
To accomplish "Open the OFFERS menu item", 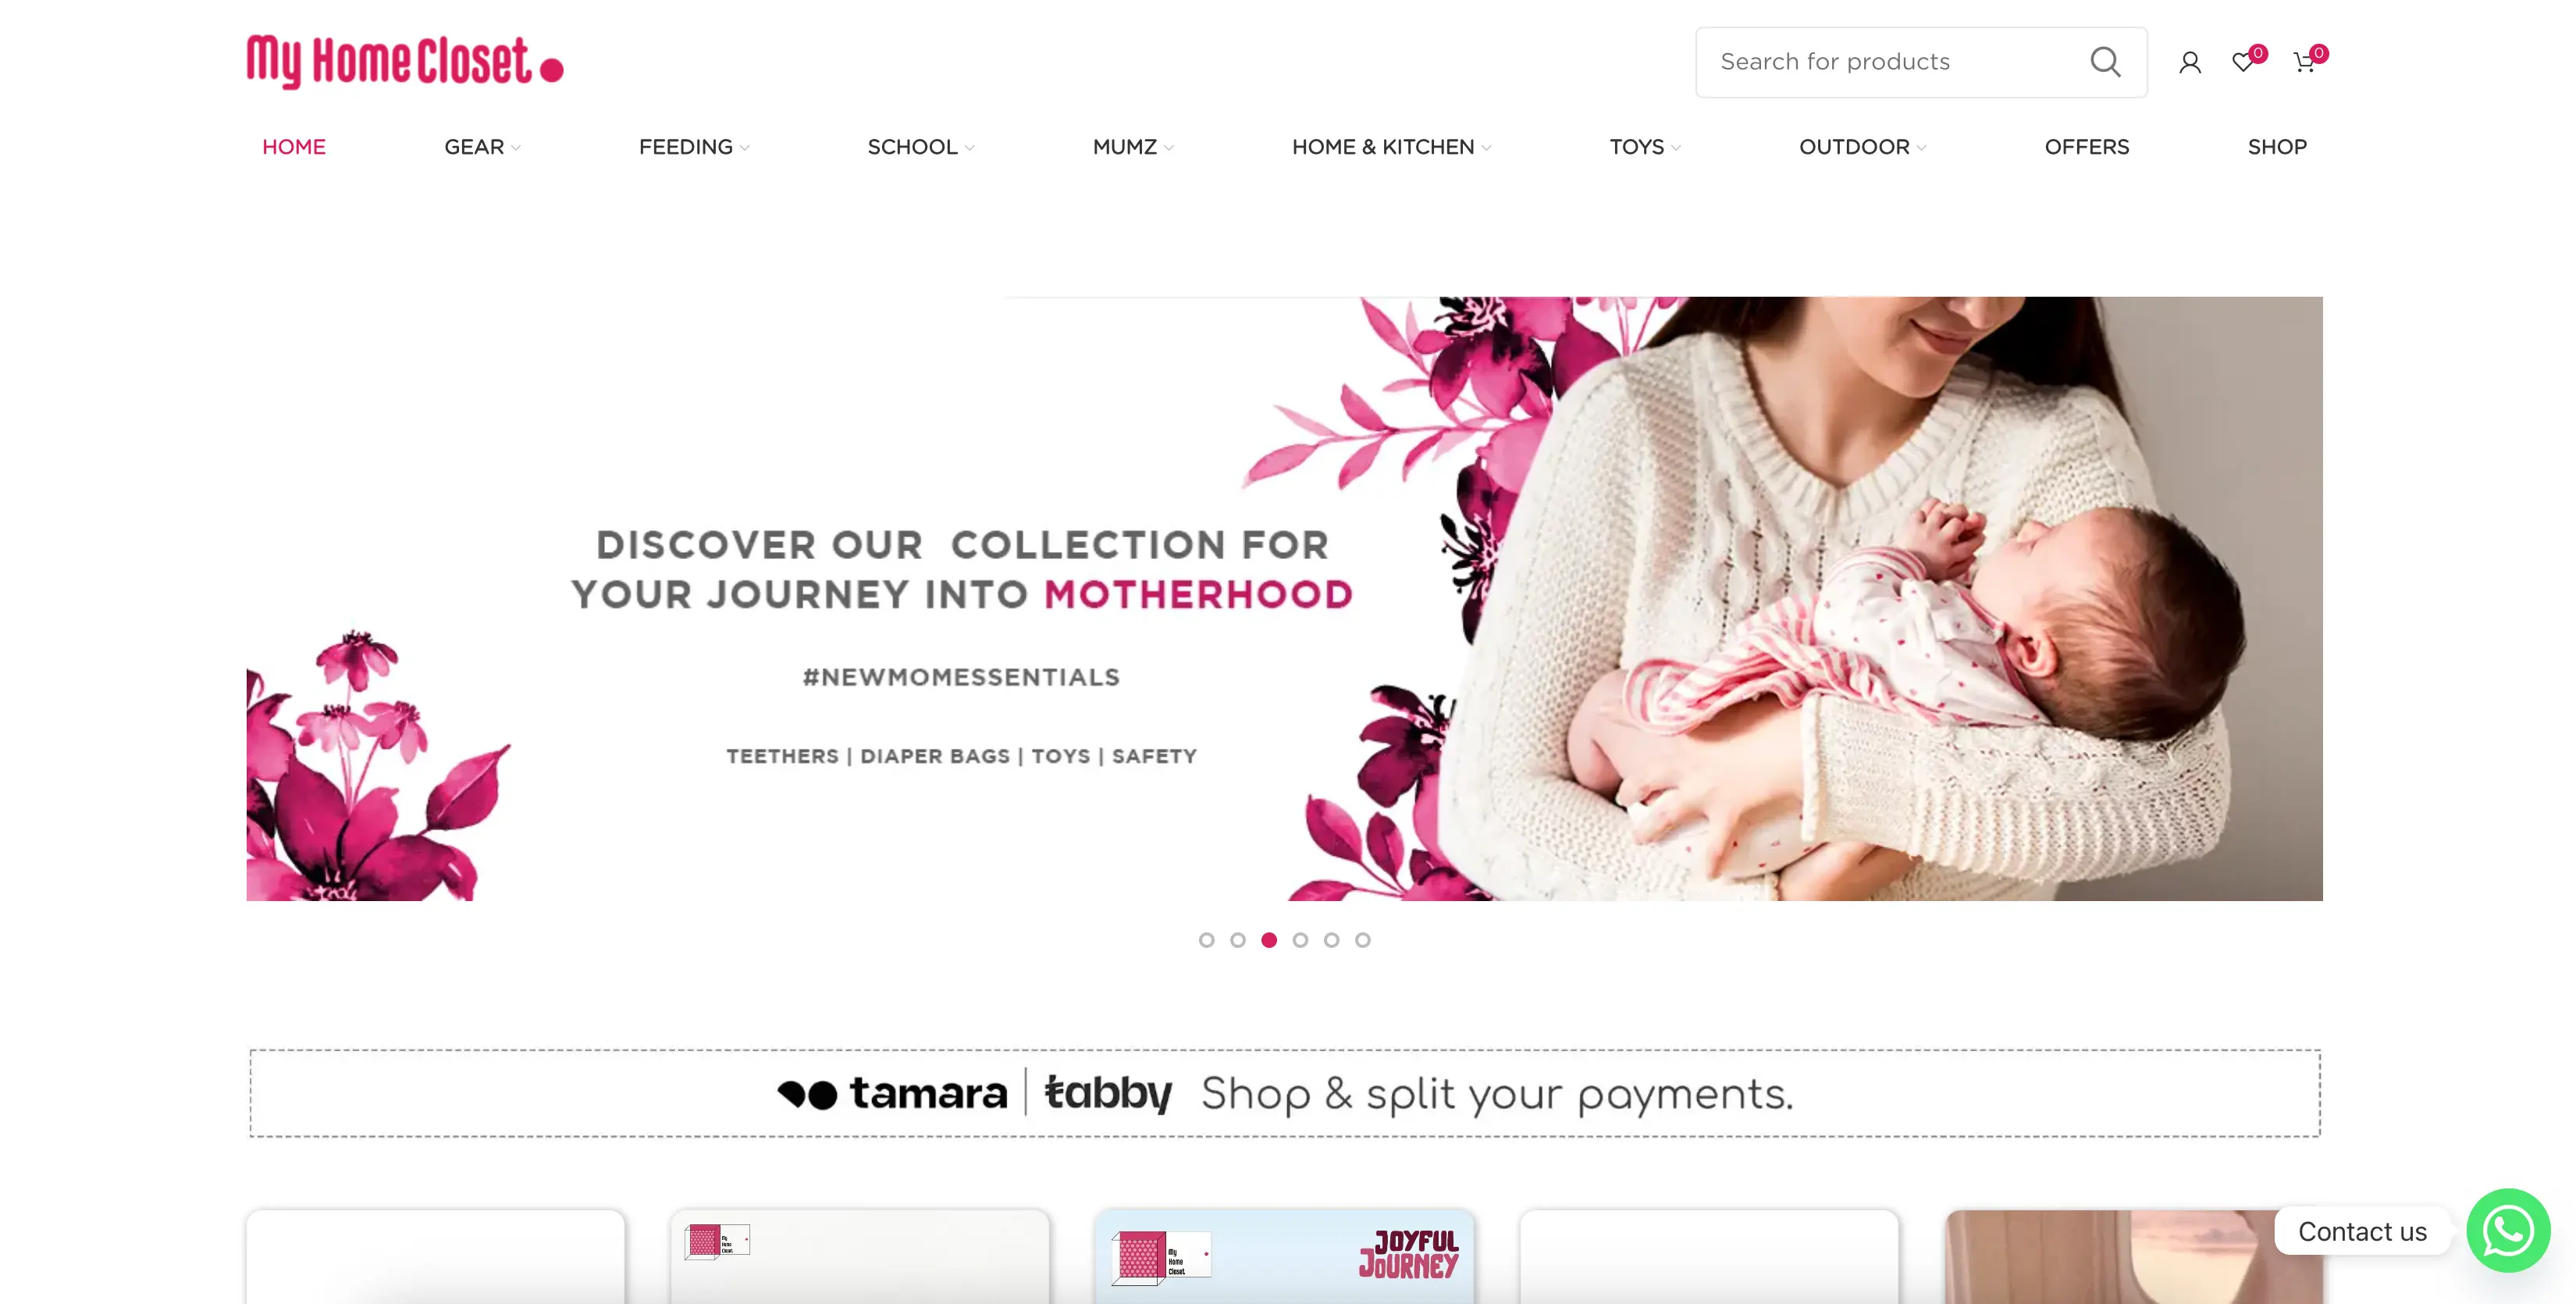I will [x=2087, y=147].
